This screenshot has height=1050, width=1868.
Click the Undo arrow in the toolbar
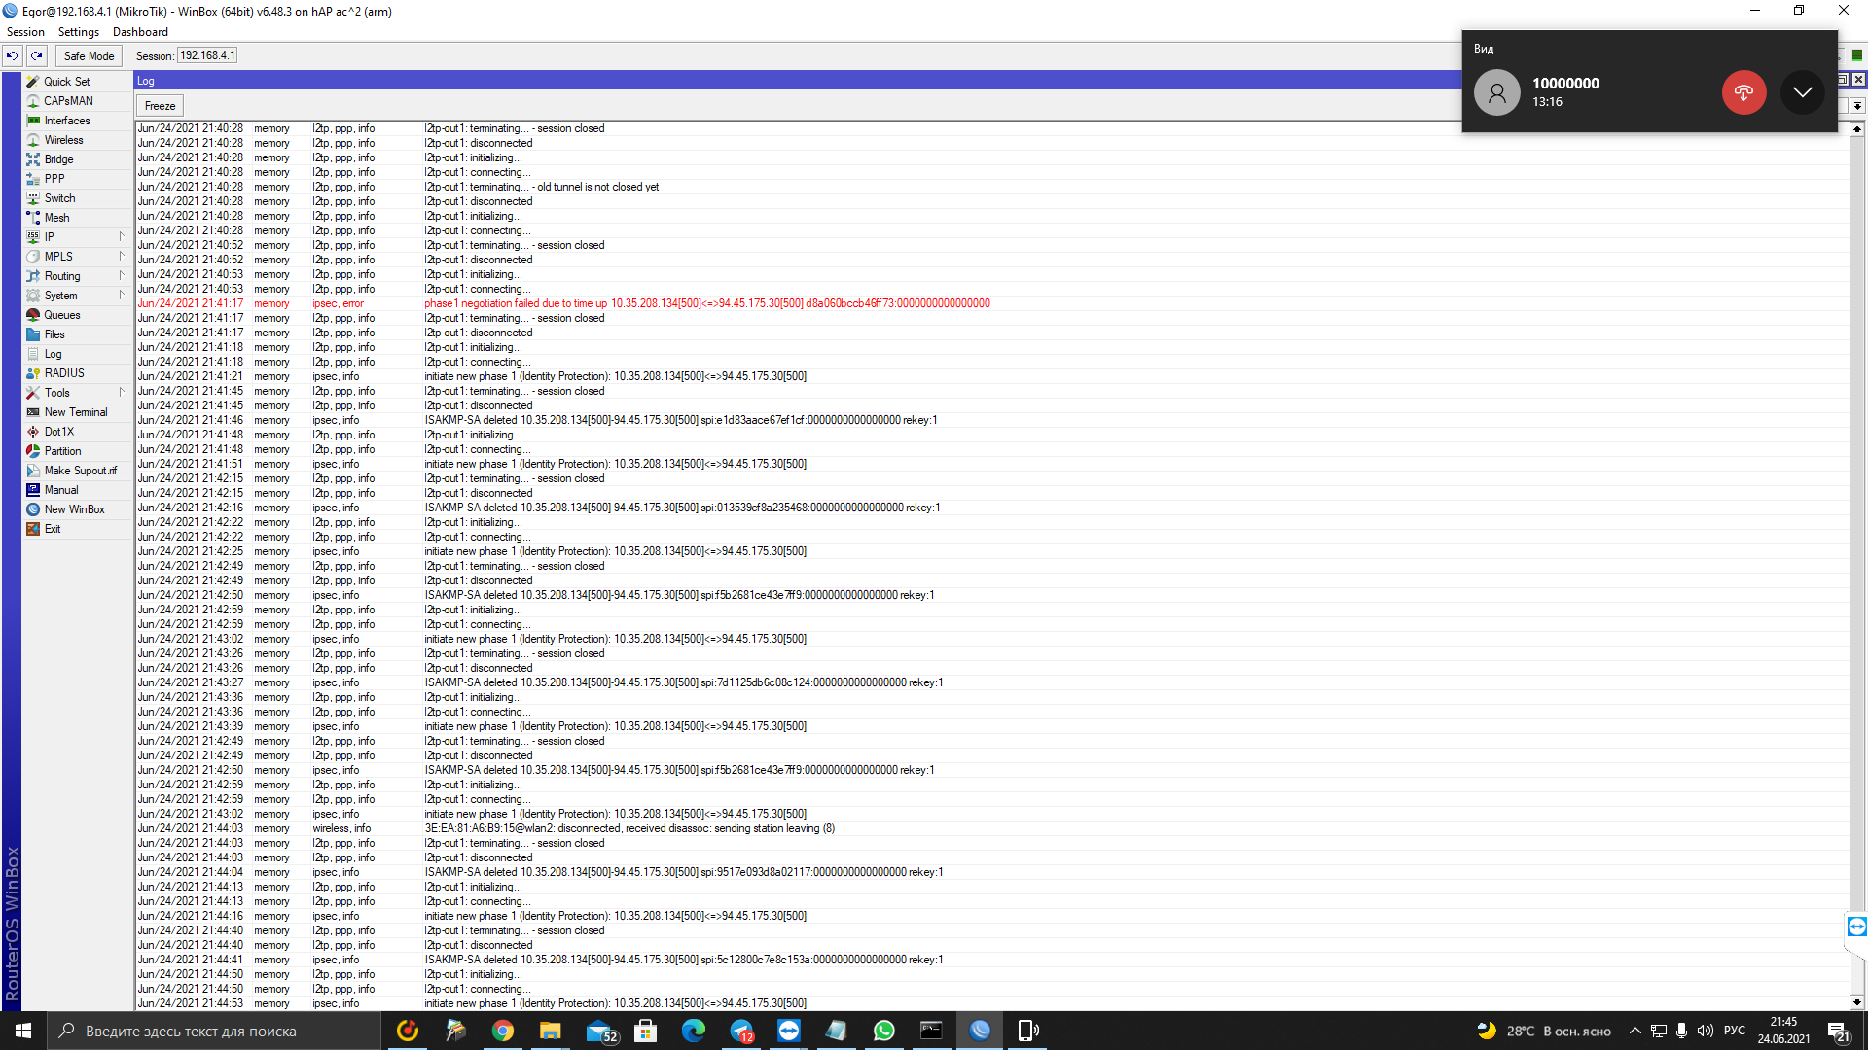13,56
